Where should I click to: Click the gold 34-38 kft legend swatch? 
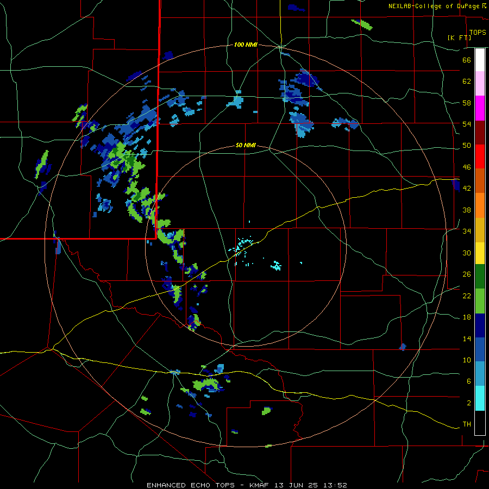[x=480, y=230]
